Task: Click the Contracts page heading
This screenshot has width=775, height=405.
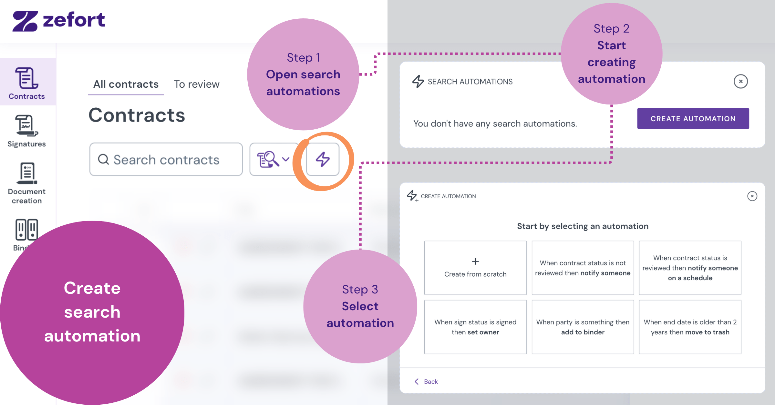Action: 137,115
